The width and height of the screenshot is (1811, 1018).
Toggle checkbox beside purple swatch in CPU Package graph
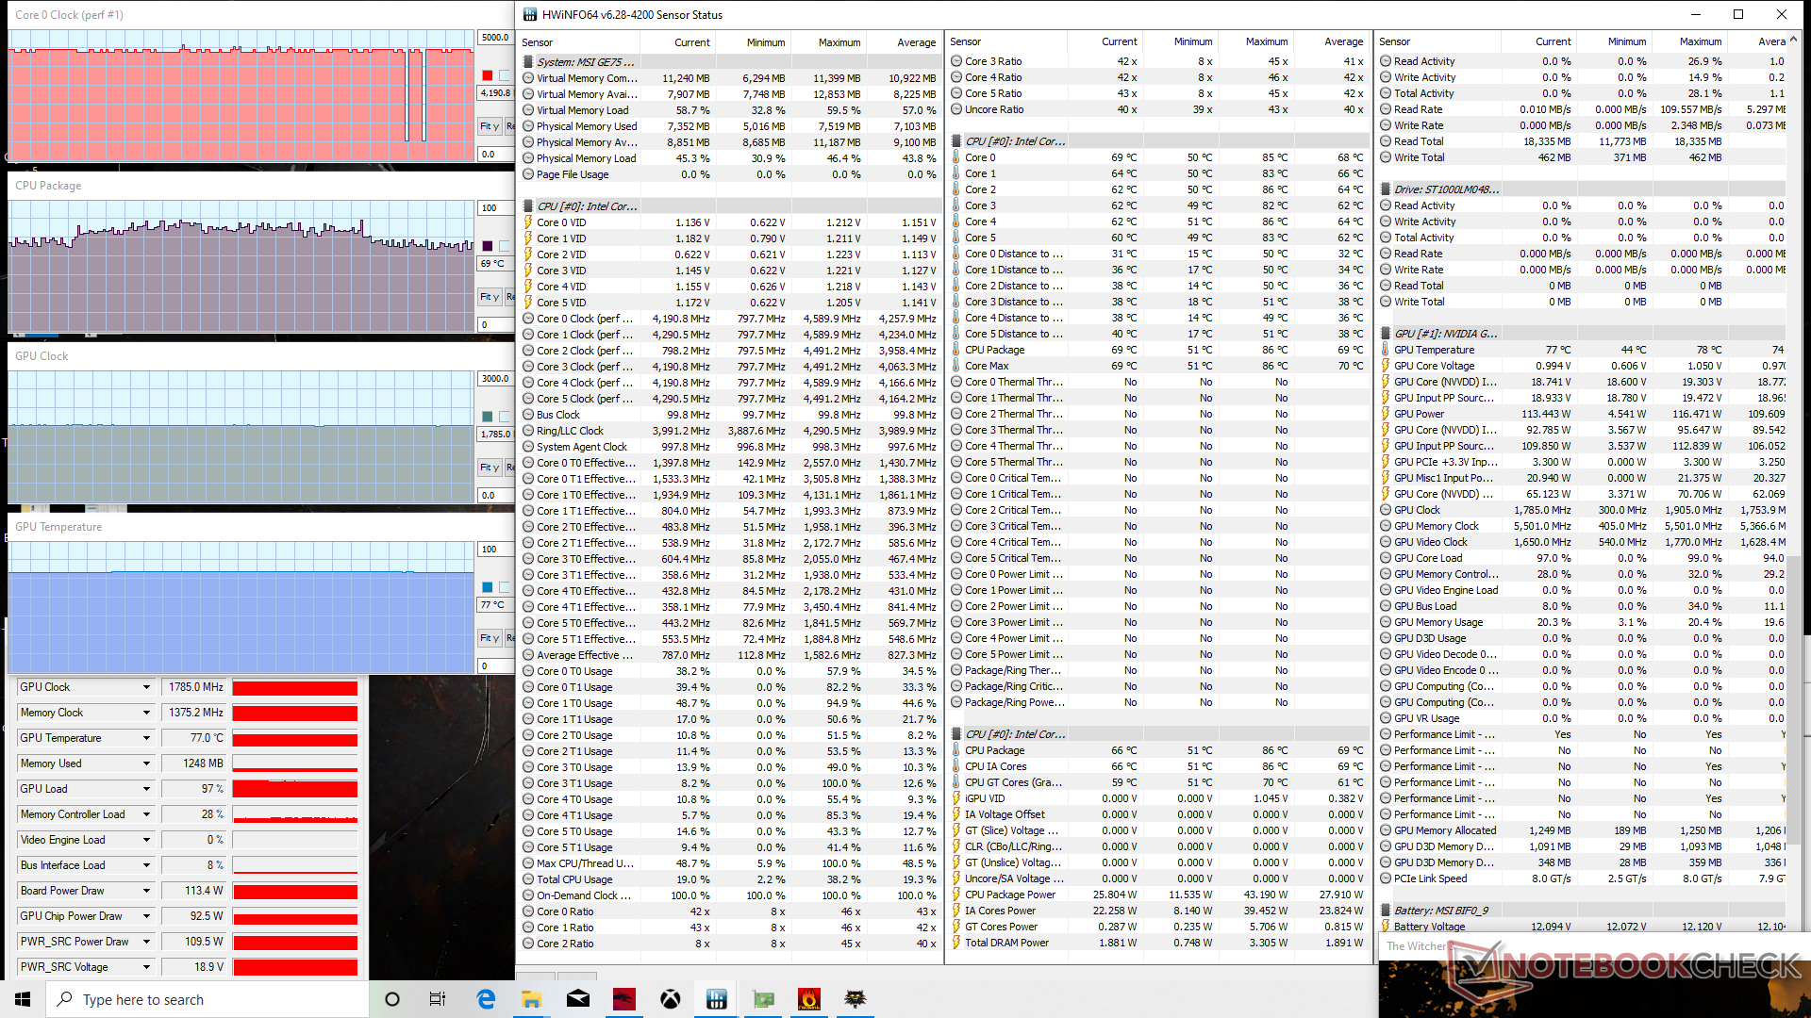click(x=505, y=246)
